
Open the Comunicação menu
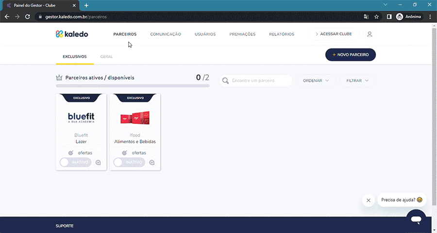coord(166,34)
